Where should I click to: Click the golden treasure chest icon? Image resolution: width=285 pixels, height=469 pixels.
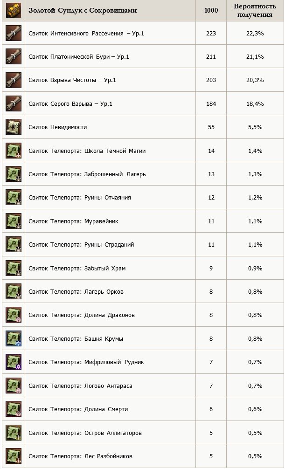pos(14,10)
